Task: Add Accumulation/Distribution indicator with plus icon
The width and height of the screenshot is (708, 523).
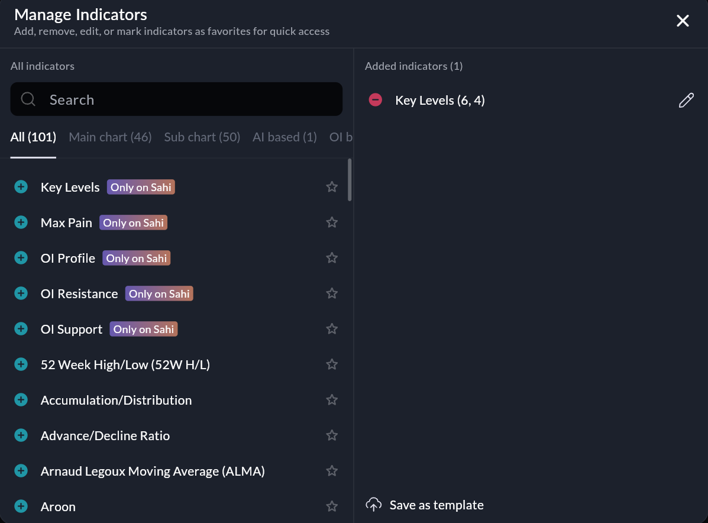Action: (x=21, y=400)
